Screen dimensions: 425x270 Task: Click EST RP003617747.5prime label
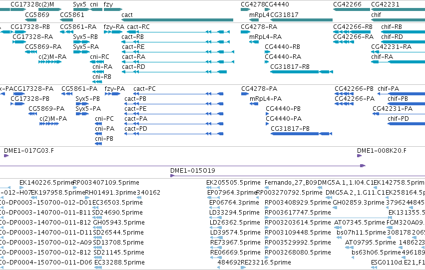[x=298, y=213]
